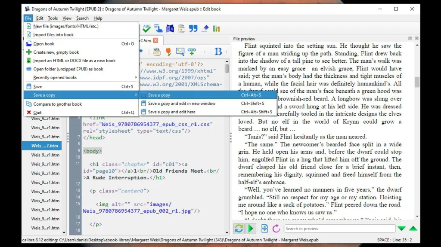
Task: Float the File preview panel
Action: coord(410,38)
